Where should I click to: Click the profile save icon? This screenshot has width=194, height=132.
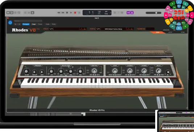click(128, 29)
